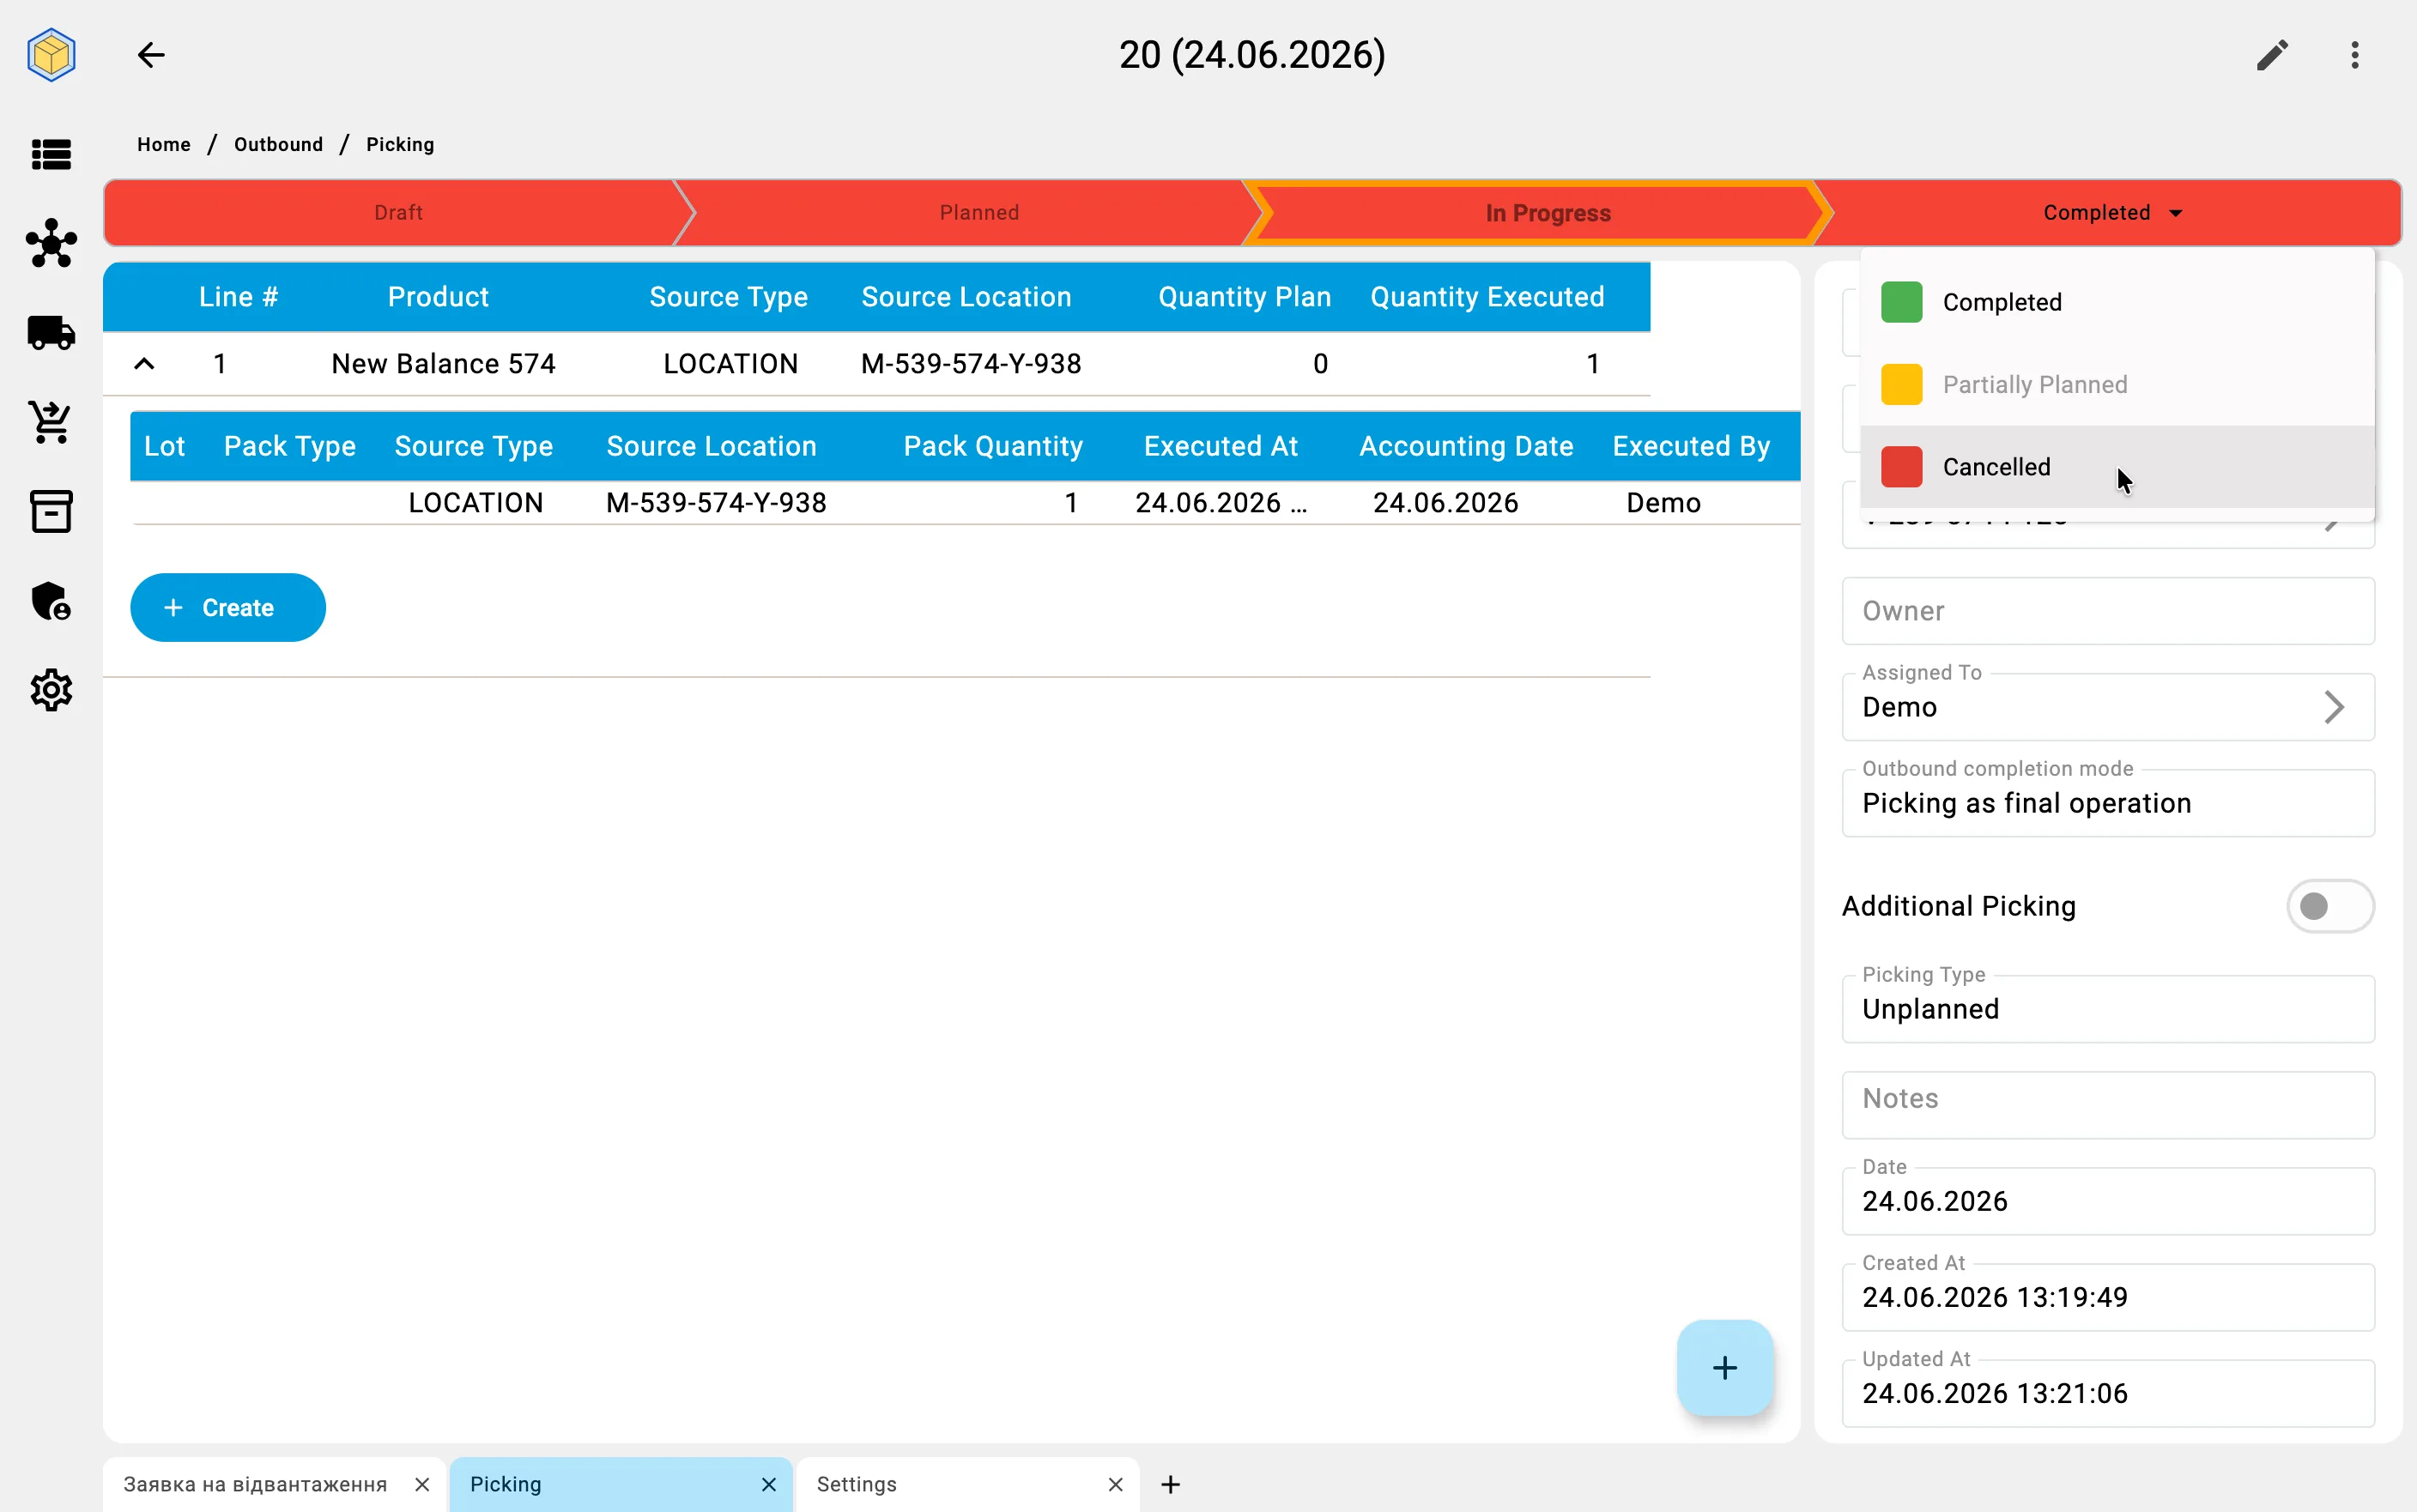The height and width of the screenshot is (1512, 2417).
Task: Open the Assigned To Demo chevron
Action: coord(2334,707)
